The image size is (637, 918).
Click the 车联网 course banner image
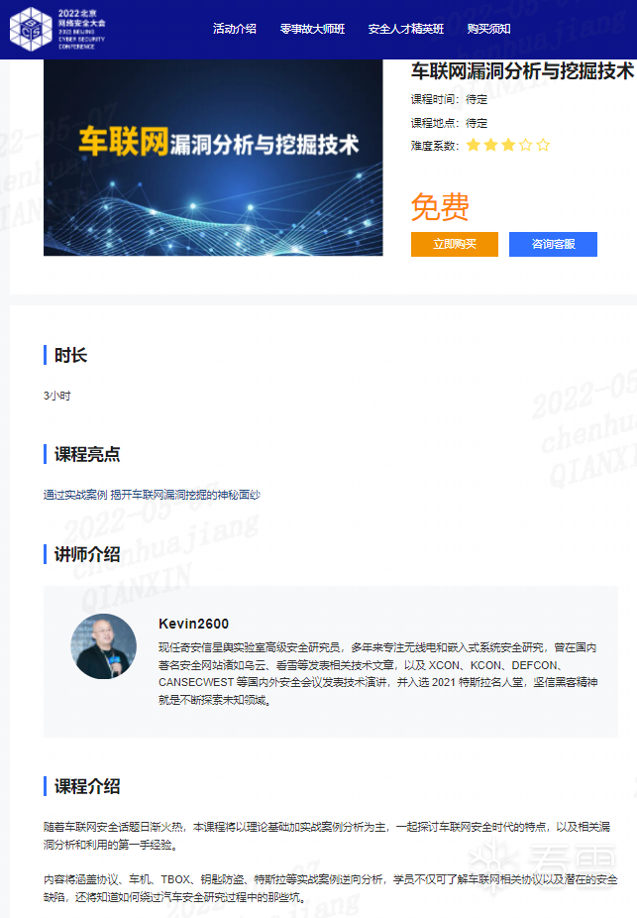click(214, 158)
